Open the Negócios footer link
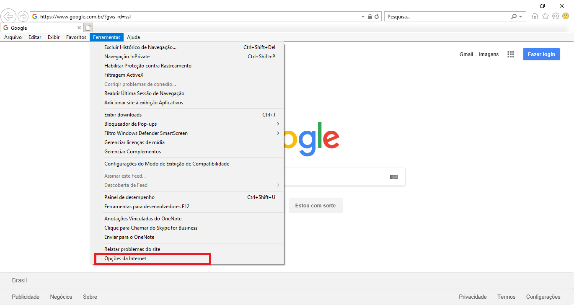574x305 pixels. click(61, 297)
